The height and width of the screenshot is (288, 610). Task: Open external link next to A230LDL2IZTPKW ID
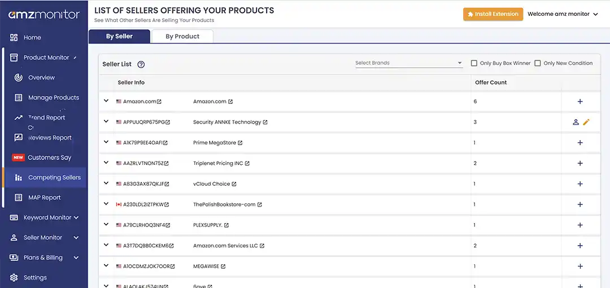[x=167, y=205]
